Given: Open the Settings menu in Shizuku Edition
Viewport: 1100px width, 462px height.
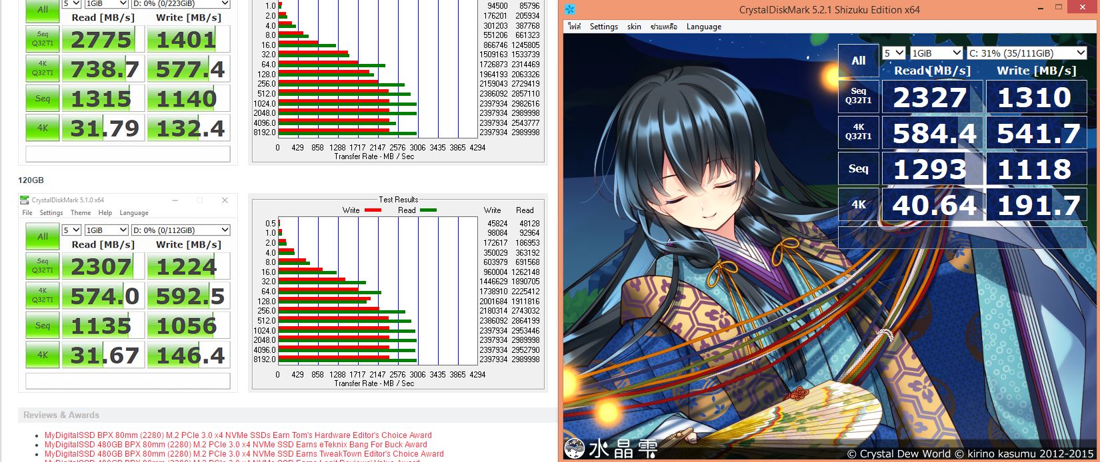Looking at the screenshot, I should pos(604,27).
